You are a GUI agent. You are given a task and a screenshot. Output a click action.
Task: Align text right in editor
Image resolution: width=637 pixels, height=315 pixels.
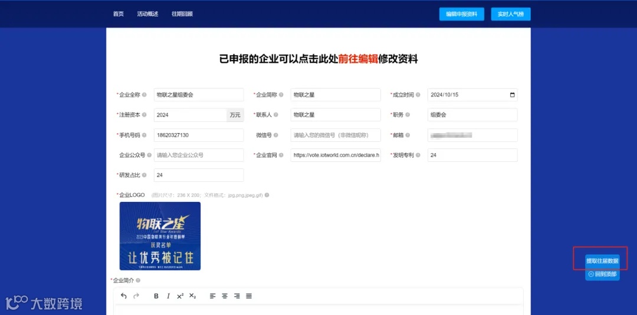pos(237,296)
